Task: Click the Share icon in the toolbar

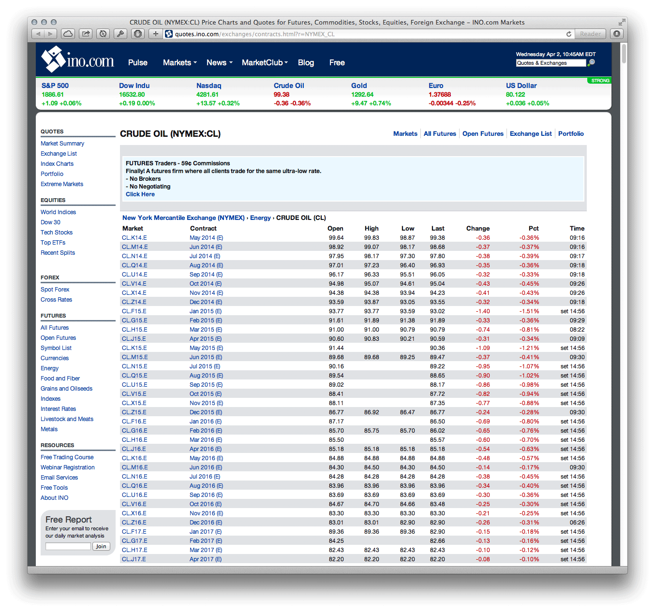Action: click(86, 34)
